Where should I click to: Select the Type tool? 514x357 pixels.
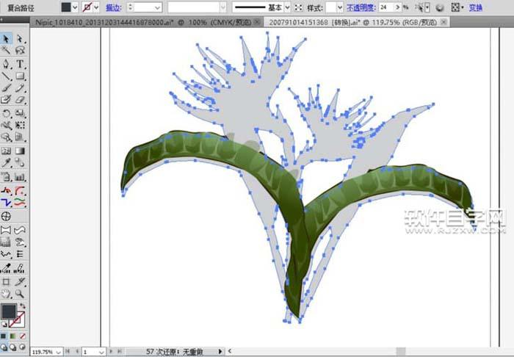click(21, 63)
